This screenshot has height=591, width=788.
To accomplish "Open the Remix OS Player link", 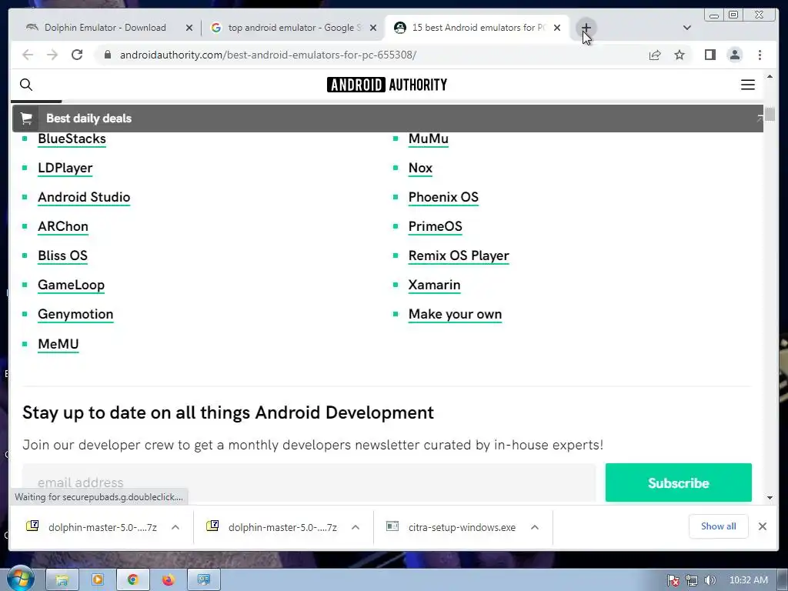I will pyautogui.click(x=459, y=255).
